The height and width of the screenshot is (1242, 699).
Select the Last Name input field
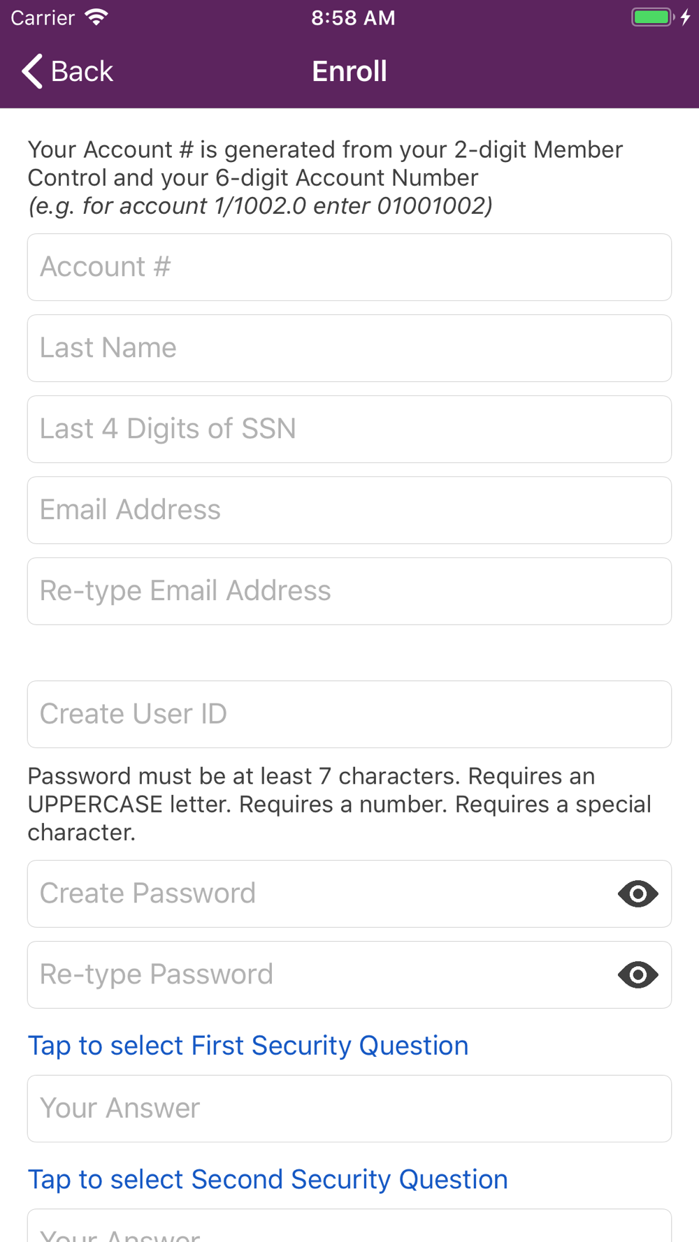pyautogui.click(x=349, y=349)
